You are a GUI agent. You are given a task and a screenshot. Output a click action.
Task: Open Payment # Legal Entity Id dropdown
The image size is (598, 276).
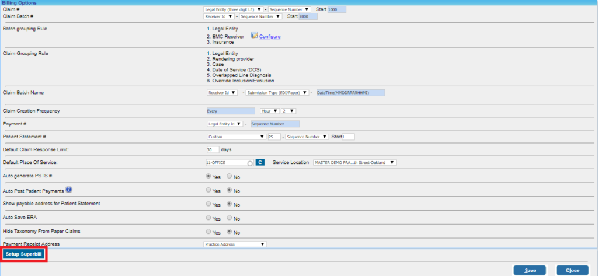[x=225, y=124]
